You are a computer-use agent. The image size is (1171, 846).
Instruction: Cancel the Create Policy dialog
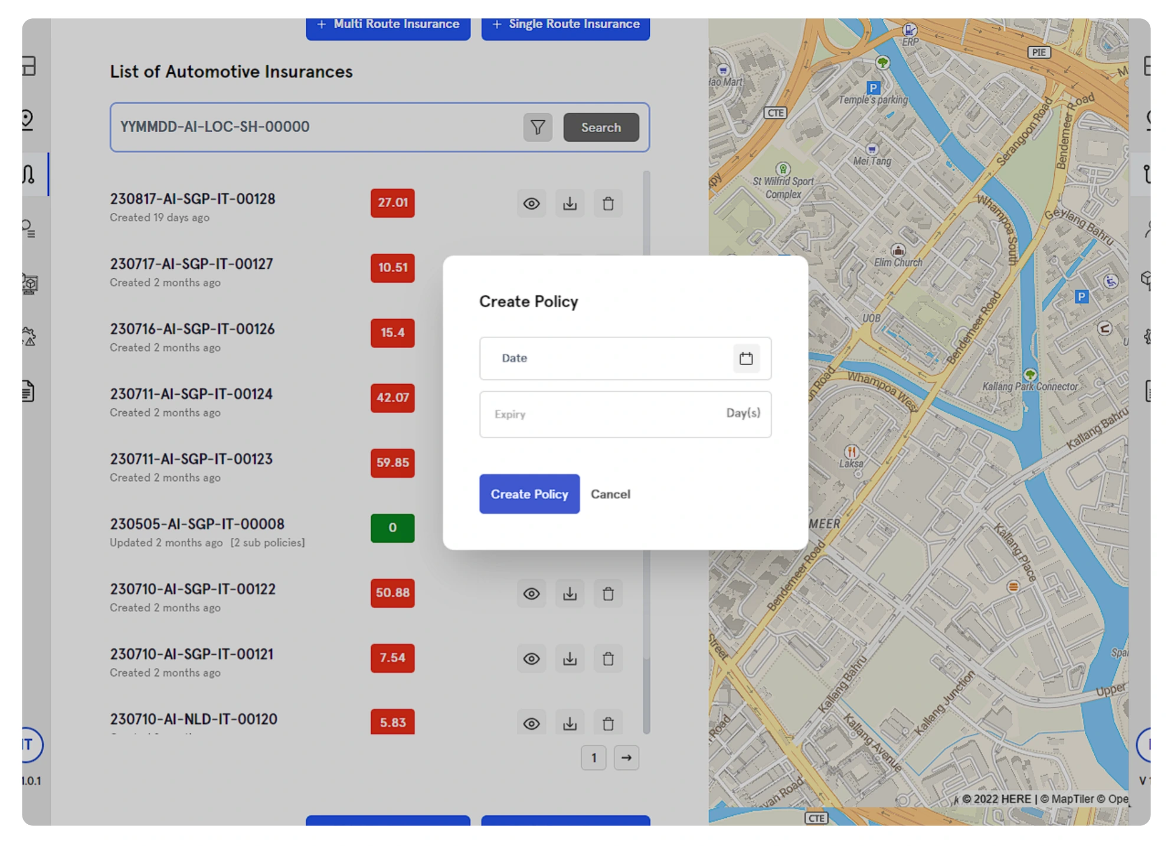pyautogui.click(x=610, y=494)
